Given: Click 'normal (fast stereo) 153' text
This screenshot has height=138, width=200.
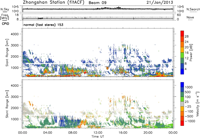Looking at the screenshot, I should [x=43, y=25].
